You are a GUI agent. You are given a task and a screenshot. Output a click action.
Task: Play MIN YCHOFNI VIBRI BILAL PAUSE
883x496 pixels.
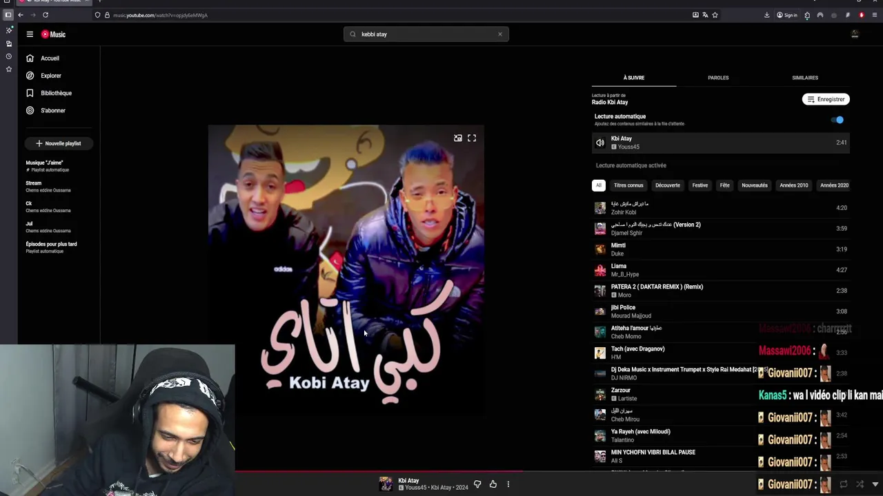point(721,456)
